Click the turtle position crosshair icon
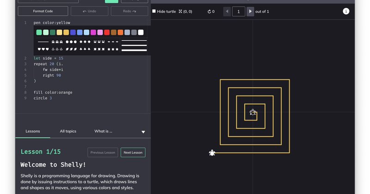 180,11
